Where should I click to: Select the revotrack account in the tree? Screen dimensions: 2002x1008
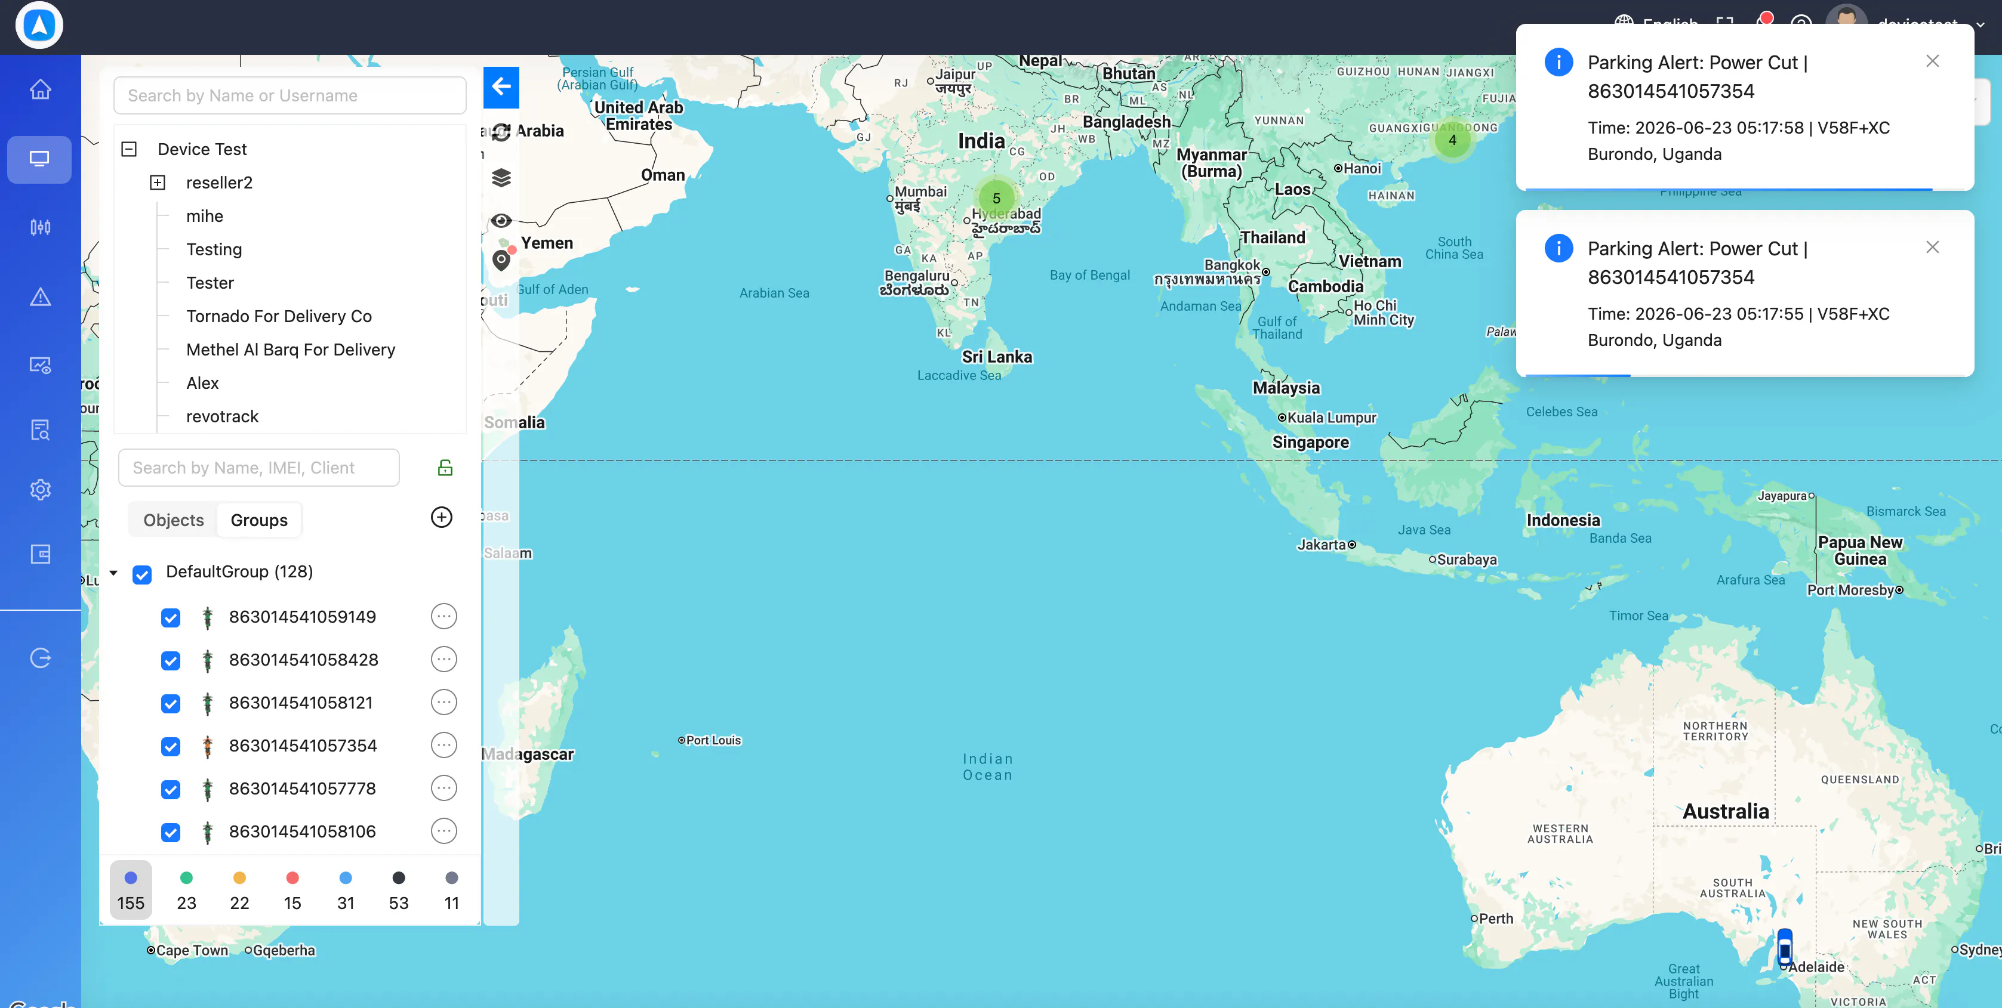coord(222,416)
